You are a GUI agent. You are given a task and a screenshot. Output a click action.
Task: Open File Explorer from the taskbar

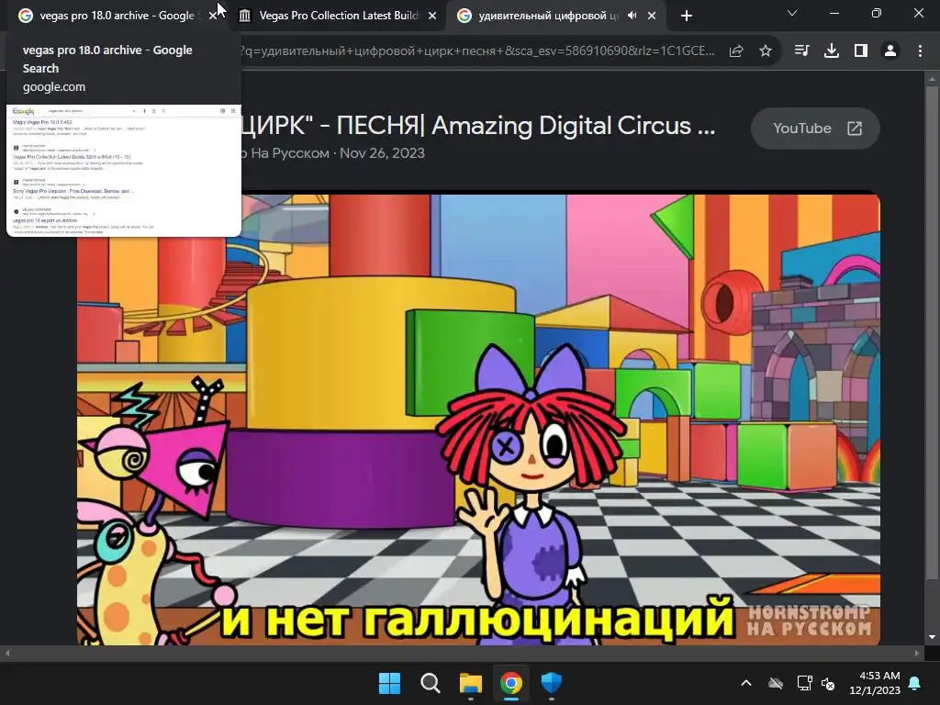[471, 683]
